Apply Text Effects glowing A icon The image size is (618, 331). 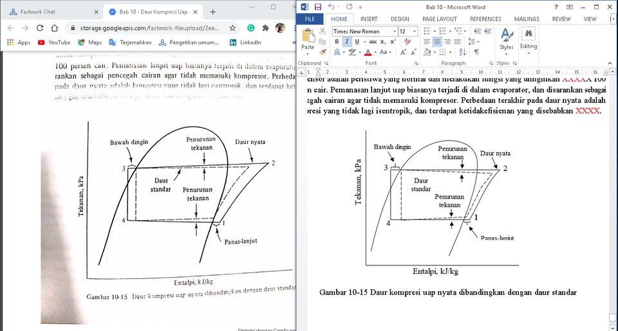pyautogui.click(x=337, y=52)
